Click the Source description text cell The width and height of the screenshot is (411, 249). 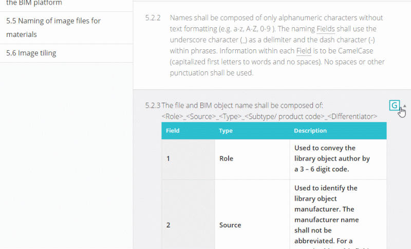click(x=326, y=215)
